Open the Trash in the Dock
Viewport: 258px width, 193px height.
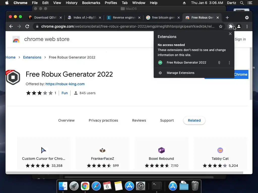[195, 186]
